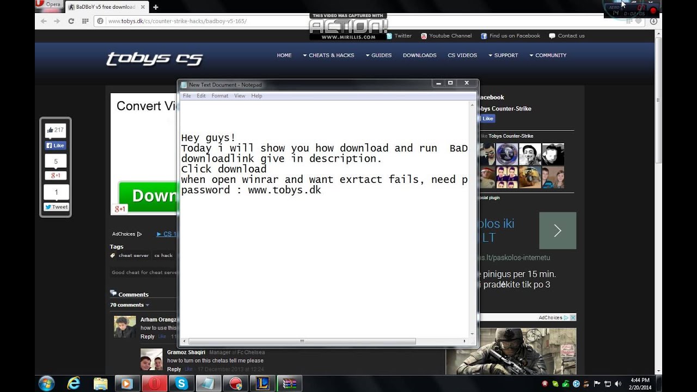
Task: Open the Twitter link
Action: pyautogui.click(x=399, y=36)
